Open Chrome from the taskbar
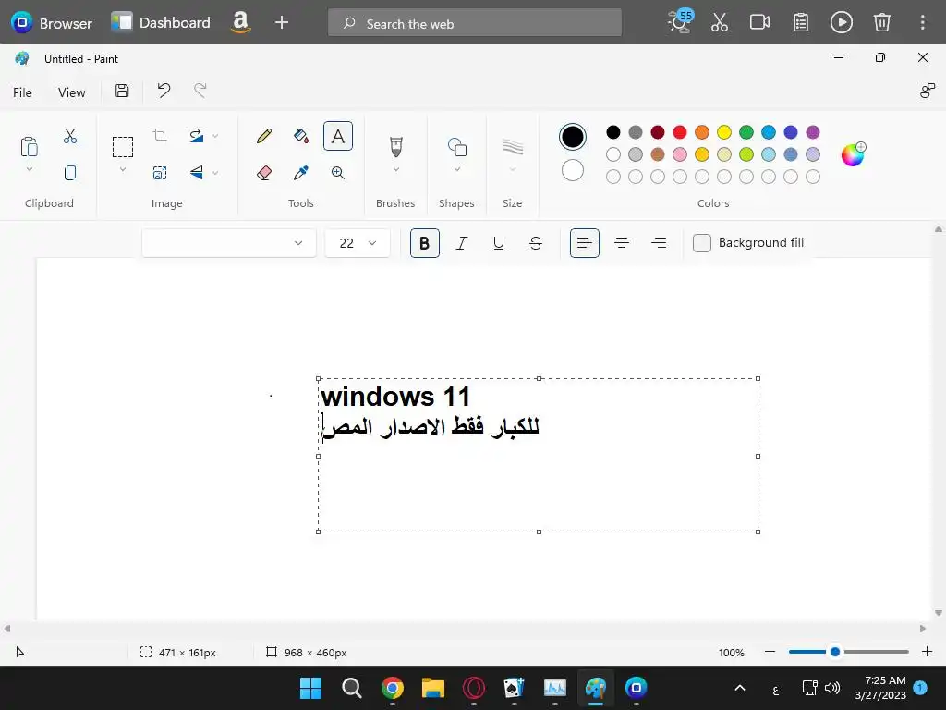 click(392, 688)
